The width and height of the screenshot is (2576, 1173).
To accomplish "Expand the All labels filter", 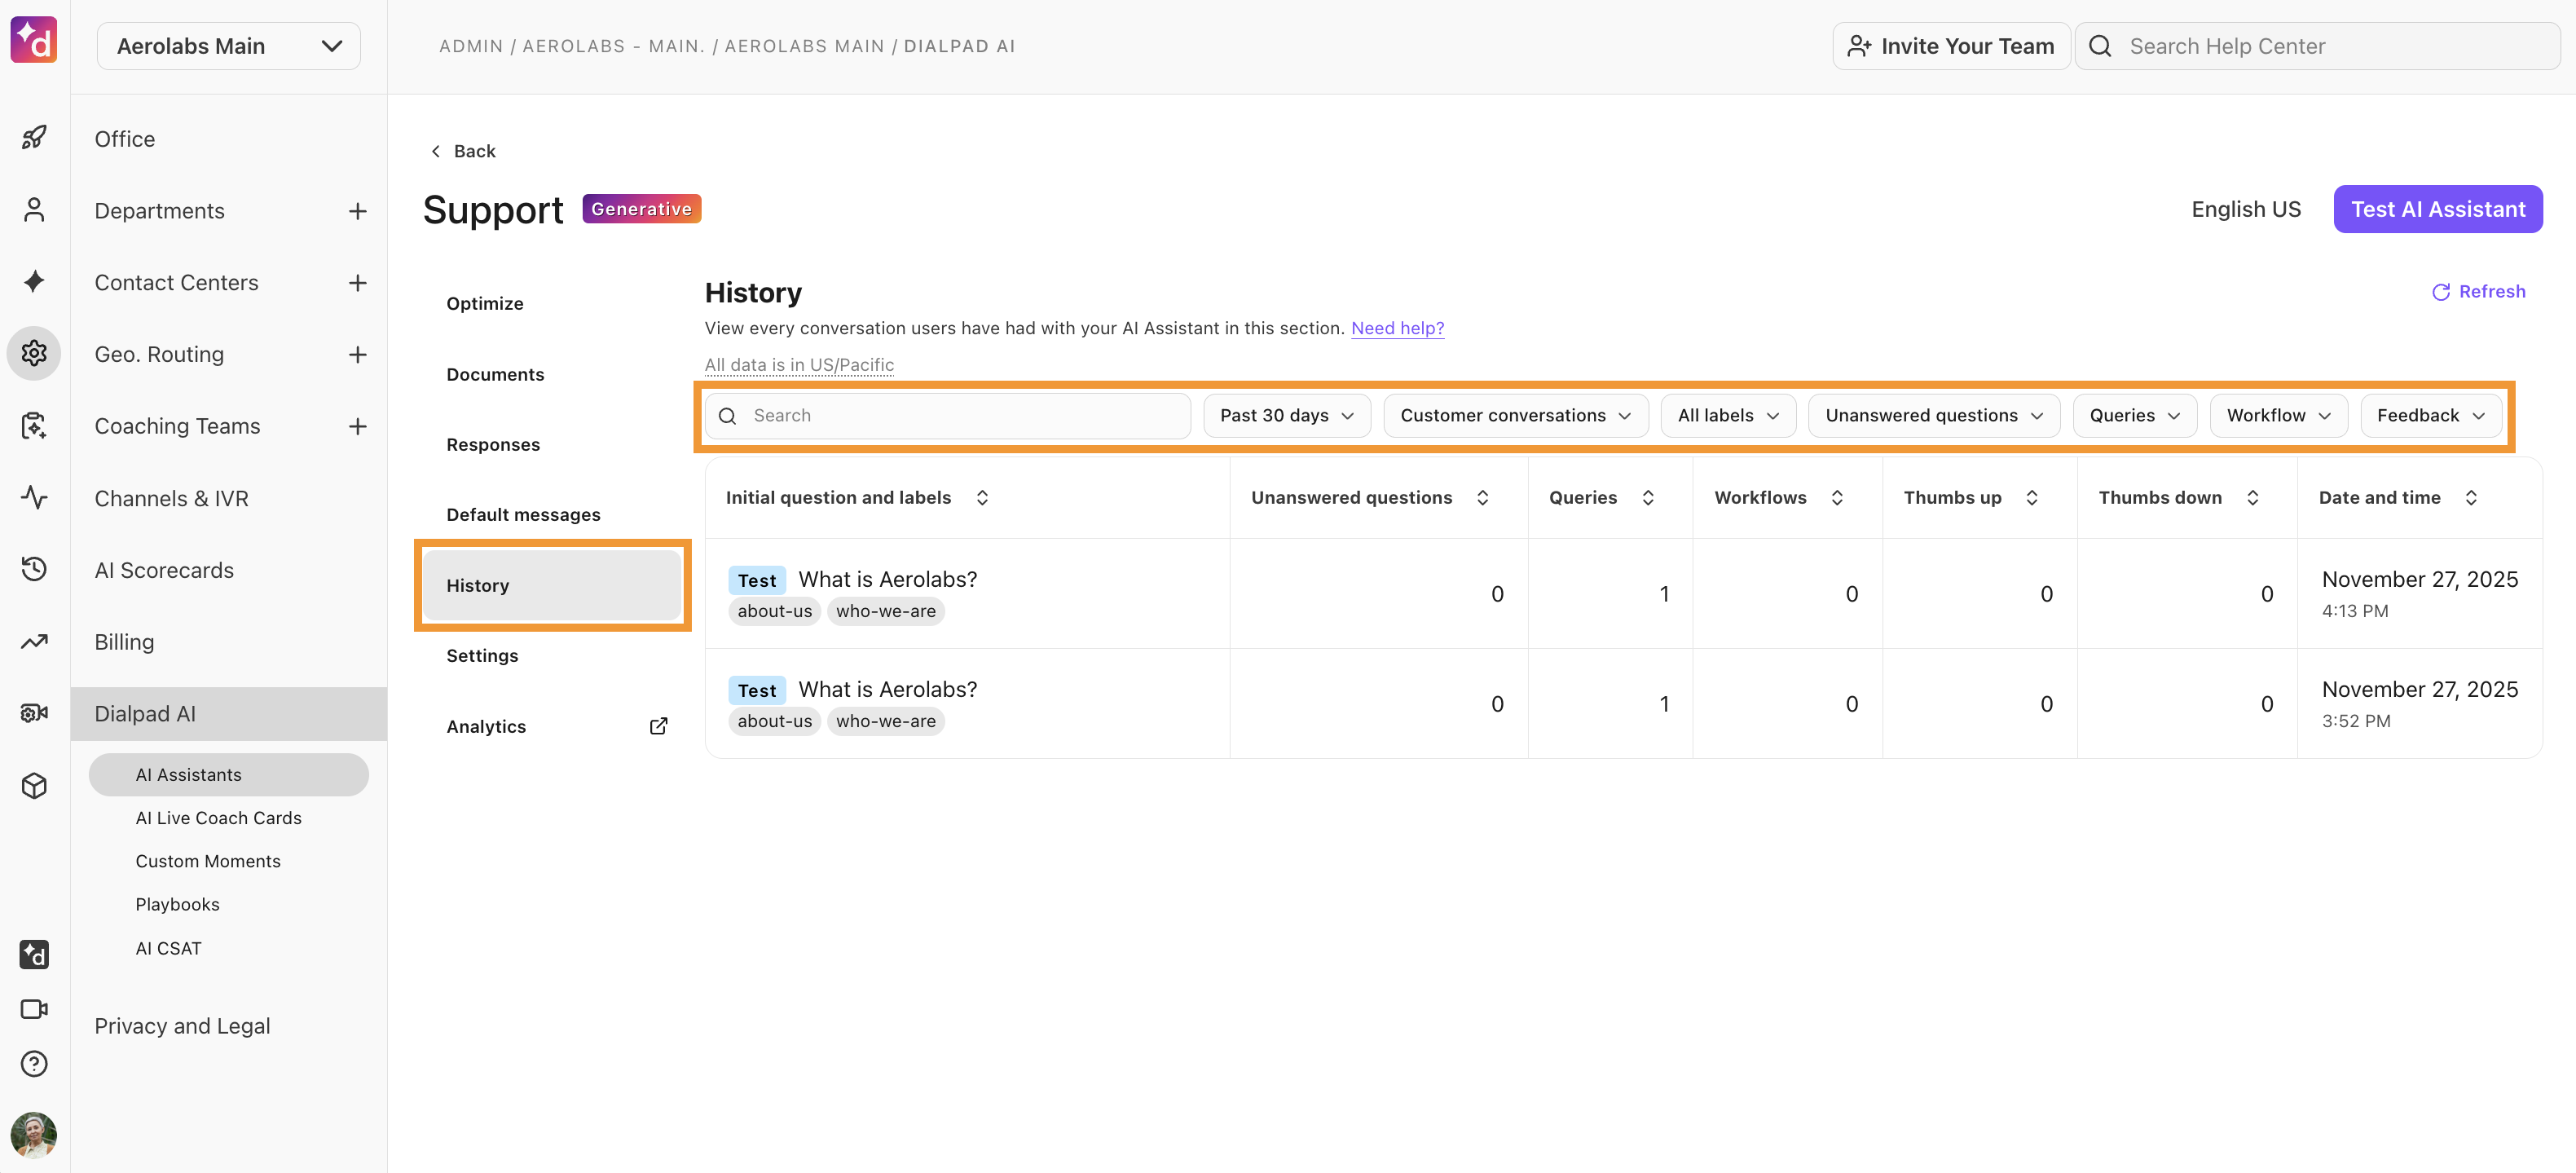I will tap(1728, 416).
